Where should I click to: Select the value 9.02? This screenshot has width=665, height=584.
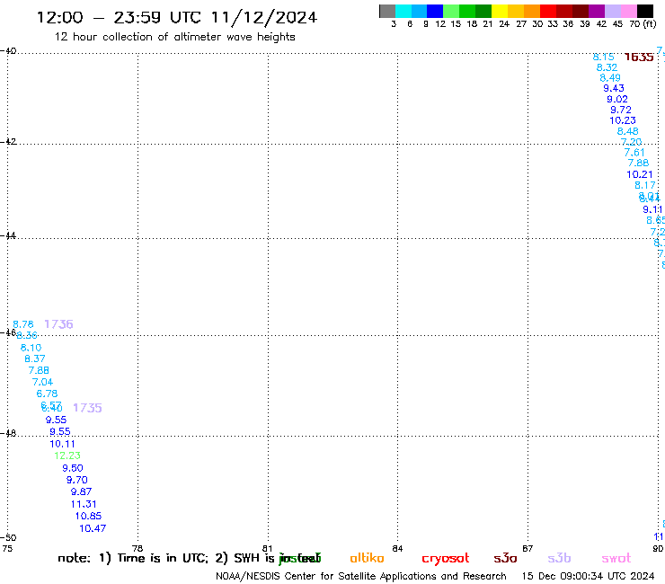click(617, 99)
